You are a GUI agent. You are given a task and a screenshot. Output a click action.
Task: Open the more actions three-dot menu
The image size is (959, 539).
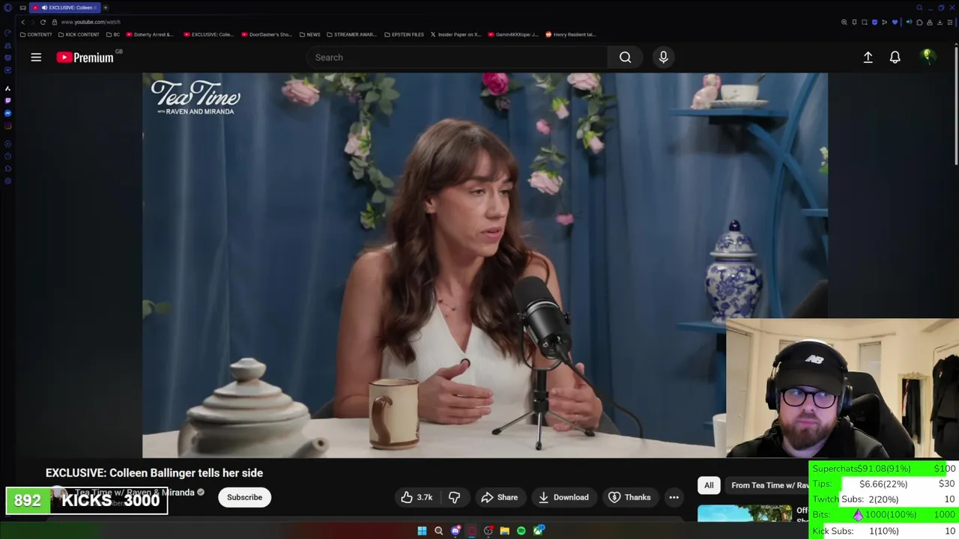tap(674, 497)
